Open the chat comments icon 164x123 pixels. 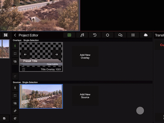(x=120, y=35)
